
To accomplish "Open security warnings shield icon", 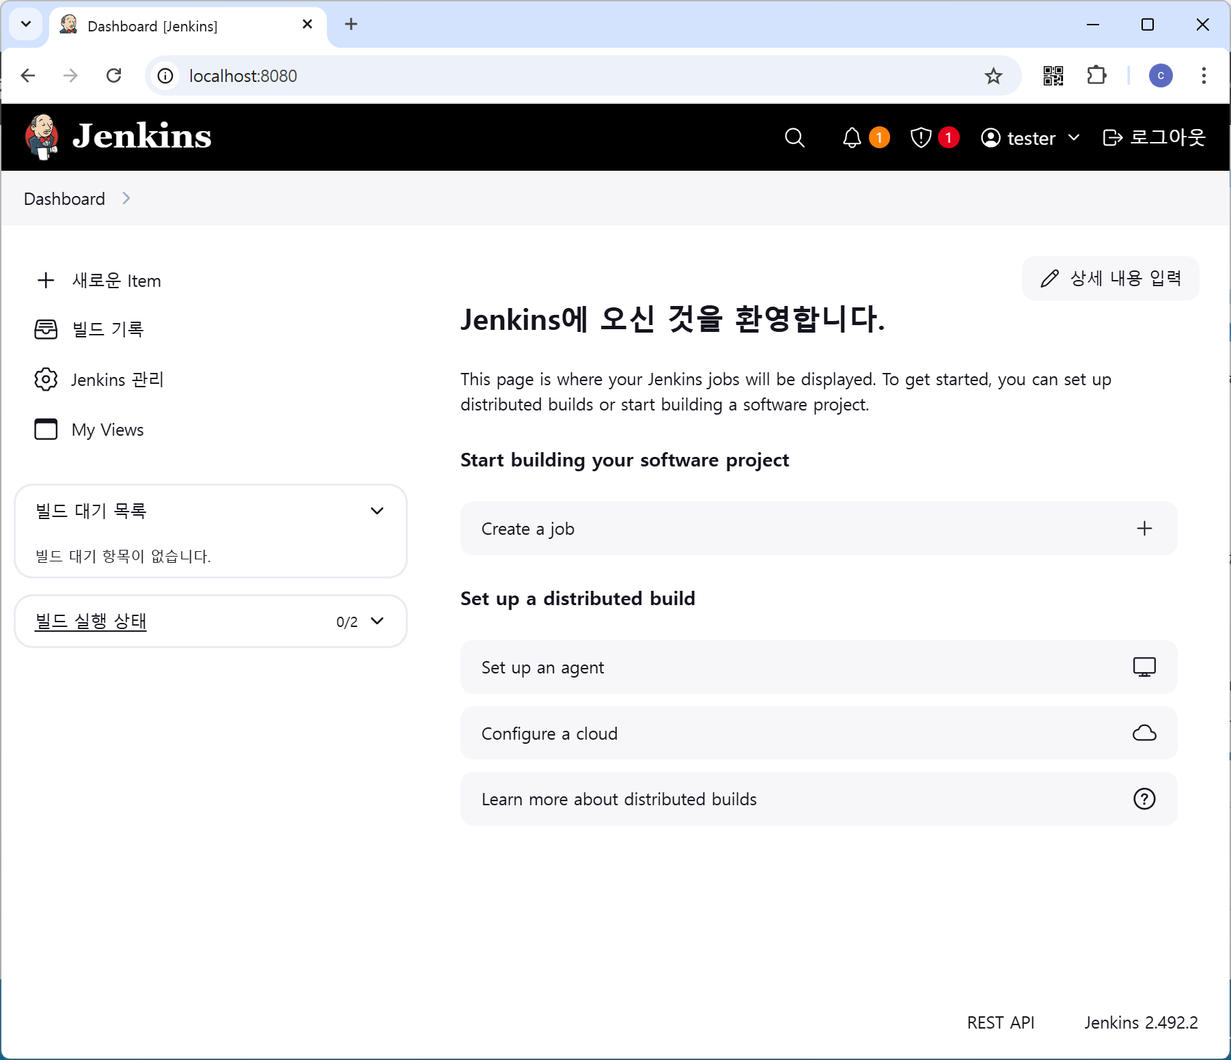I will tap(921, 137).
